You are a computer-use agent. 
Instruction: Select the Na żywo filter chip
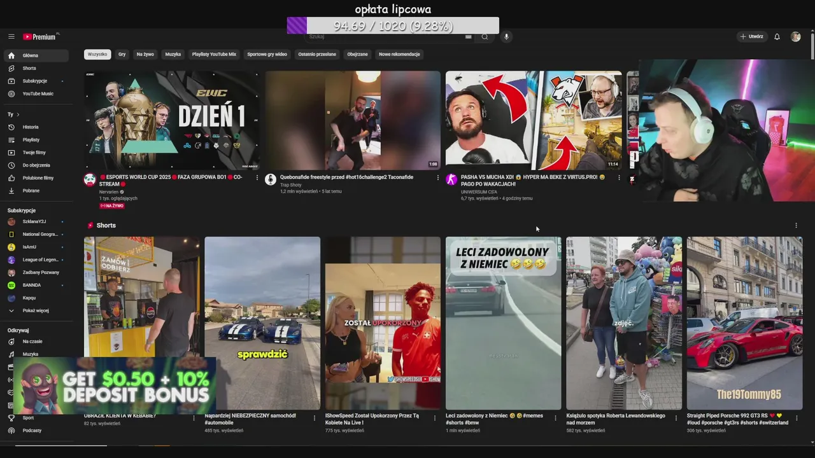145,55
